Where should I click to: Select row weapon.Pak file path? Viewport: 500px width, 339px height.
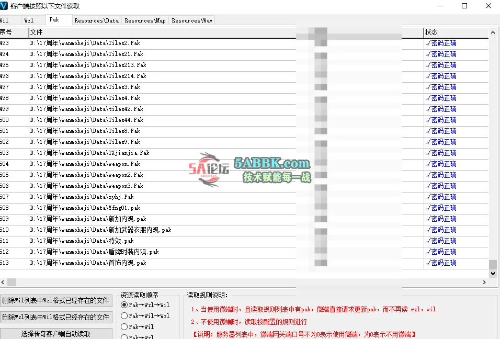point(85,164)
